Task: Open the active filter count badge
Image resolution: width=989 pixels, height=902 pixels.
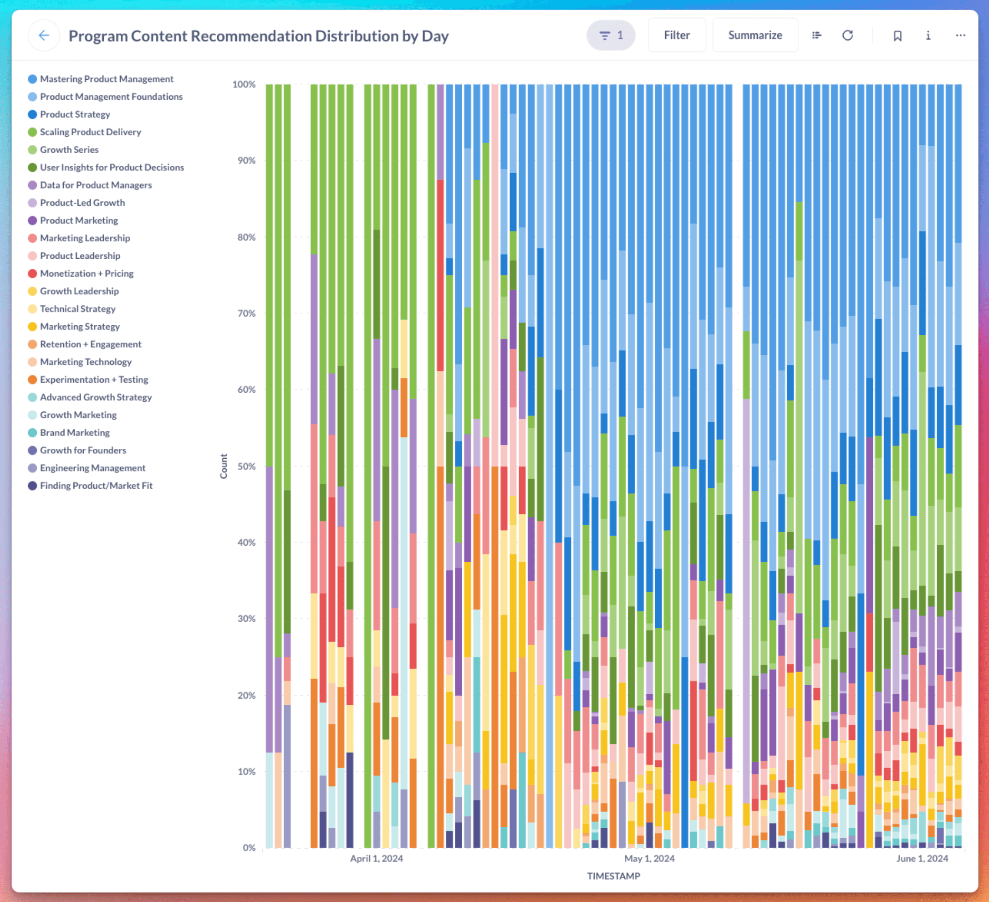Action: pos(610,36)
